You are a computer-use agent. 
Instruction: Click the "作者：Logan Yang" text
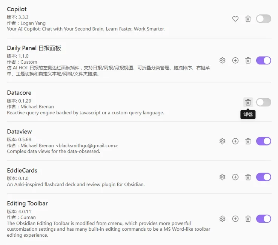tap(26, 23)
